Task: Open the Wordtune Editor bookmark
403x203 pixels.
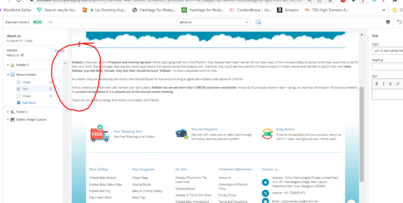Action: [16, 10]
